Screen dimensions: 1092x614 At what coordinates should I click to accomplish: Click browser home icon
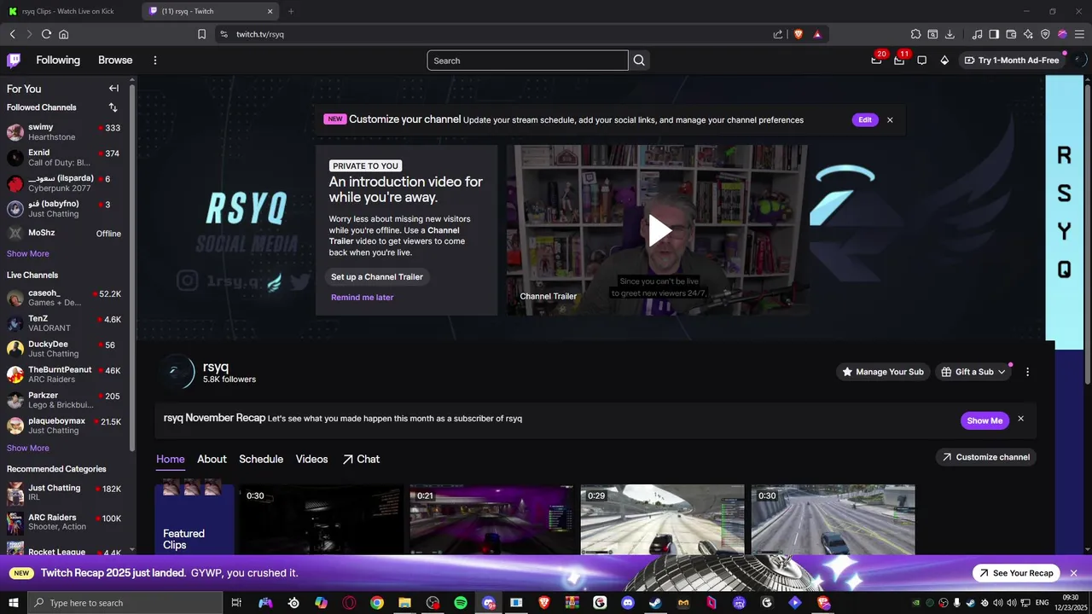63,34
